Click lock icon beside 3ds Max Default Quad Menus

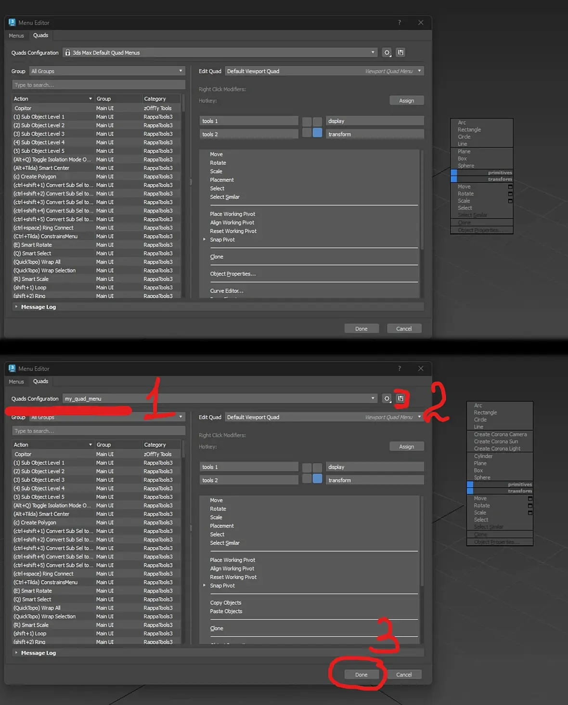click(x=68, y=52)
